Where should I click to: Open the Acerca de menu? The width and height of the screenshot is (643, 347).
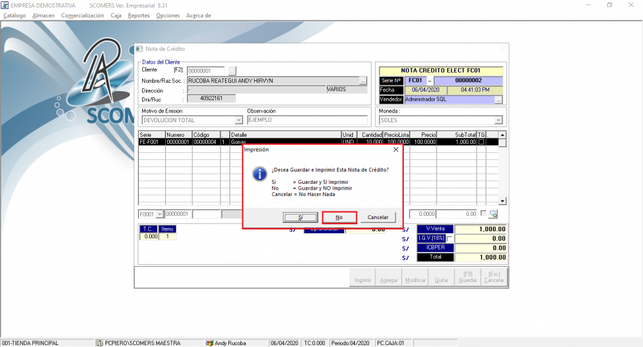click(199, 15)
